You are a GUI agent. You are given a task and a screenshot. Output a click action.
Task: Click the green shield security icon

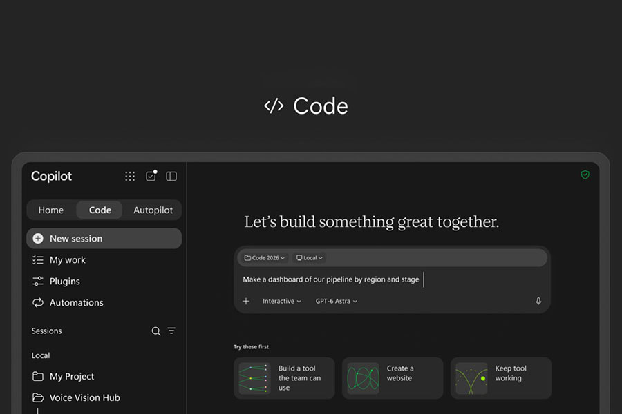pyautogui.click(x=585, y=175)
